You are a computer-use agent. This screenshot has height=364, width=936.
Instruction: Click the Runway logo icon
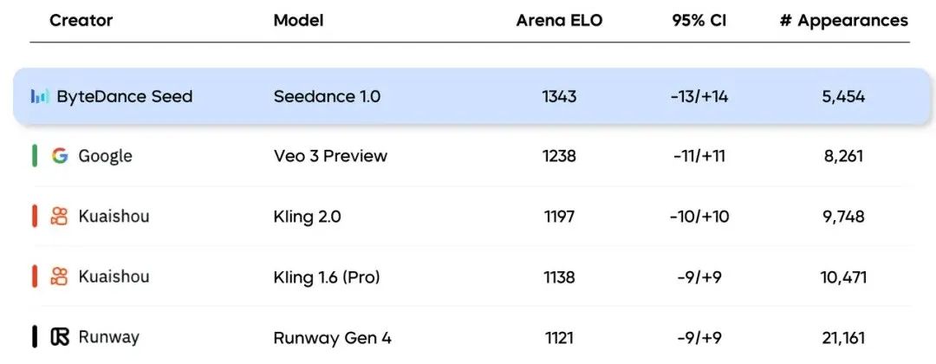(60, 337)
